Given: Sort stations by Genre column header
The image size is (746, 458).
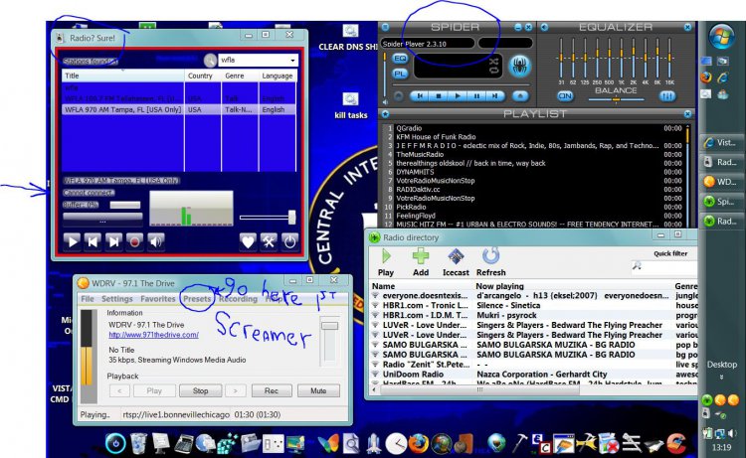Looking at the screenshot, I should click(x=240, y=76).
